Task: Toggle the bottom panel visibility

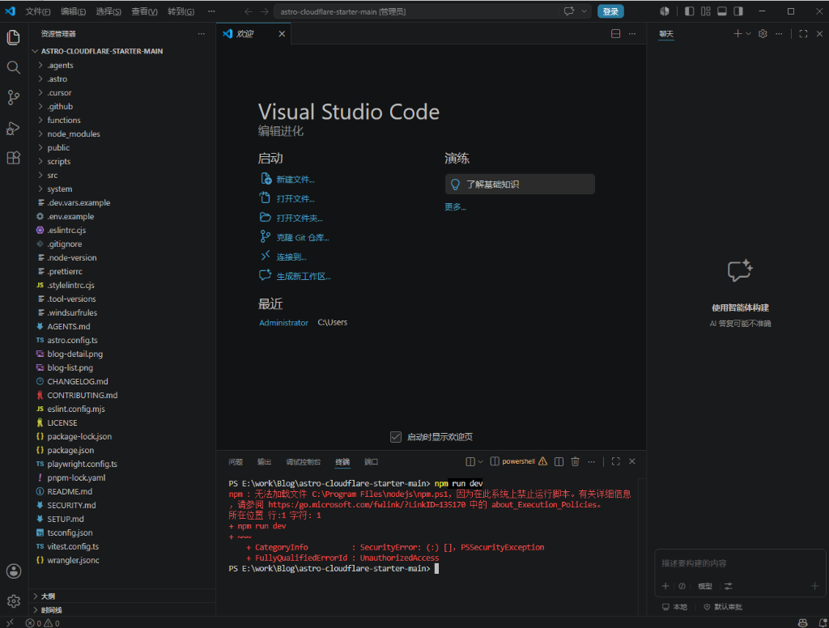Action: click(721, 11)
